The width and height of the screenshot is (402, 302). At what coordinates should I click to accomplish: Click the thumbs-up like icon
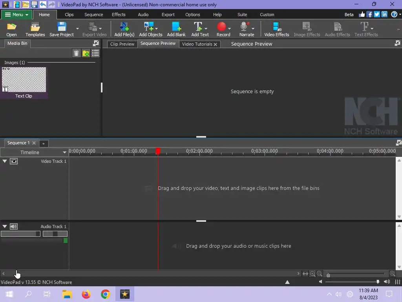[x=362, y=15]
